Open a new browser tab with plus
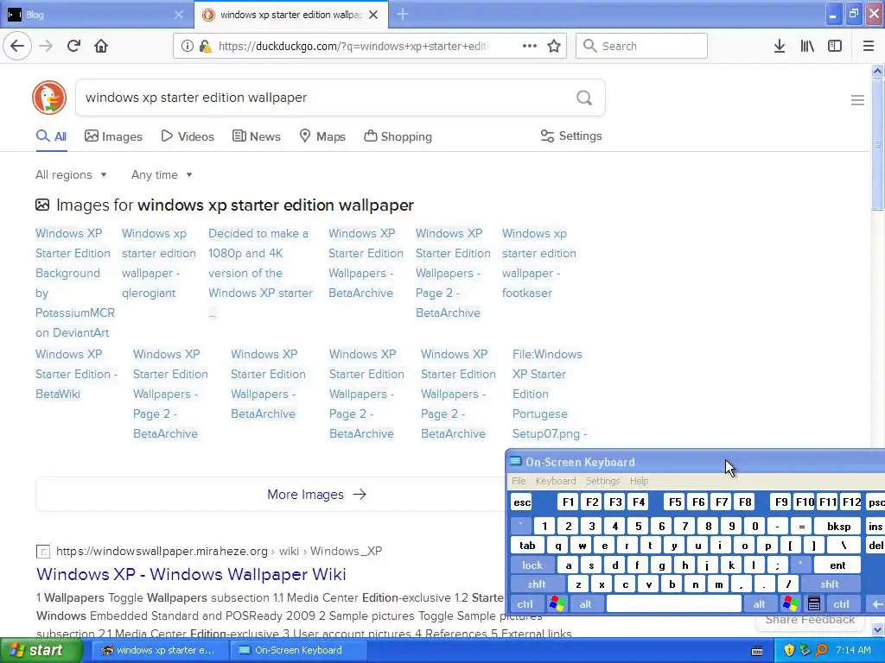Image resolution: width=885 pixels, height=663 pixels. coord(403,14)
